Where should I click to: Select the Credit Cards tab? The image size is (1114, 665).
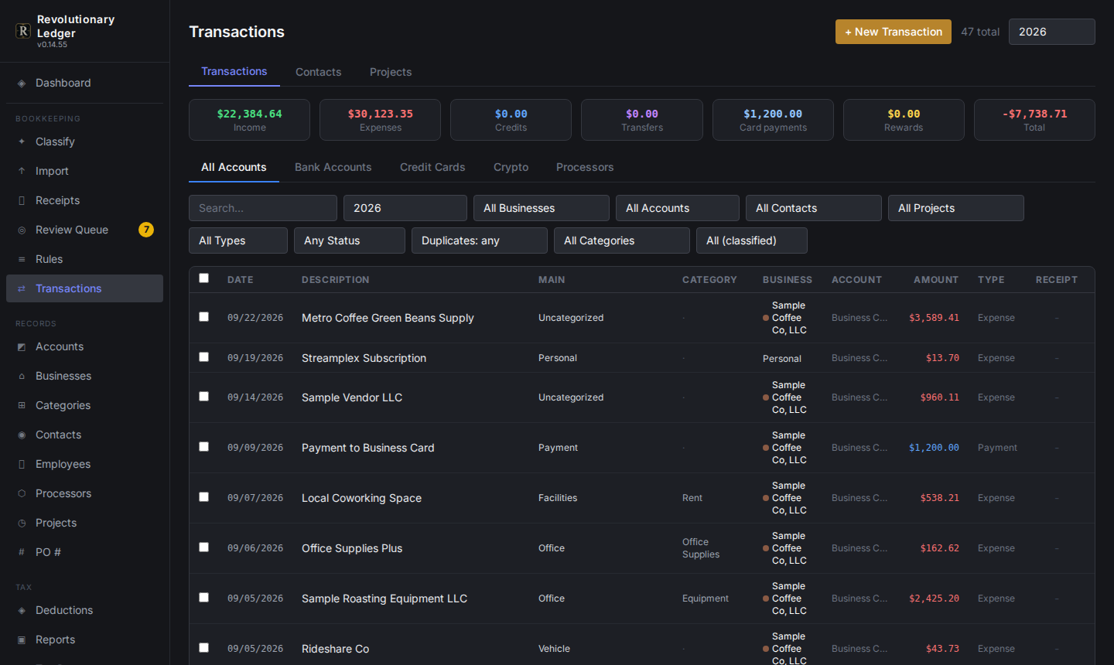click(432, 167)
